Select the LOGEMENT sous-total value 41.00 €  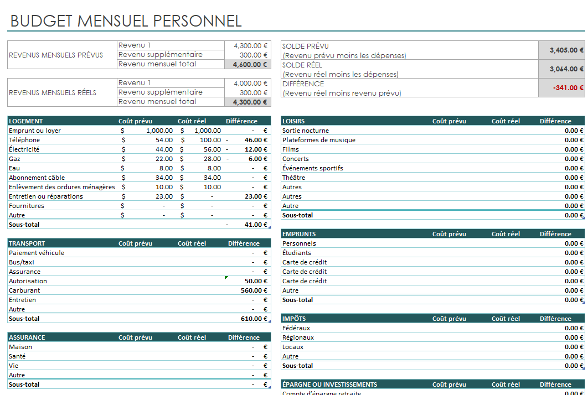click(x=256, y=225)
